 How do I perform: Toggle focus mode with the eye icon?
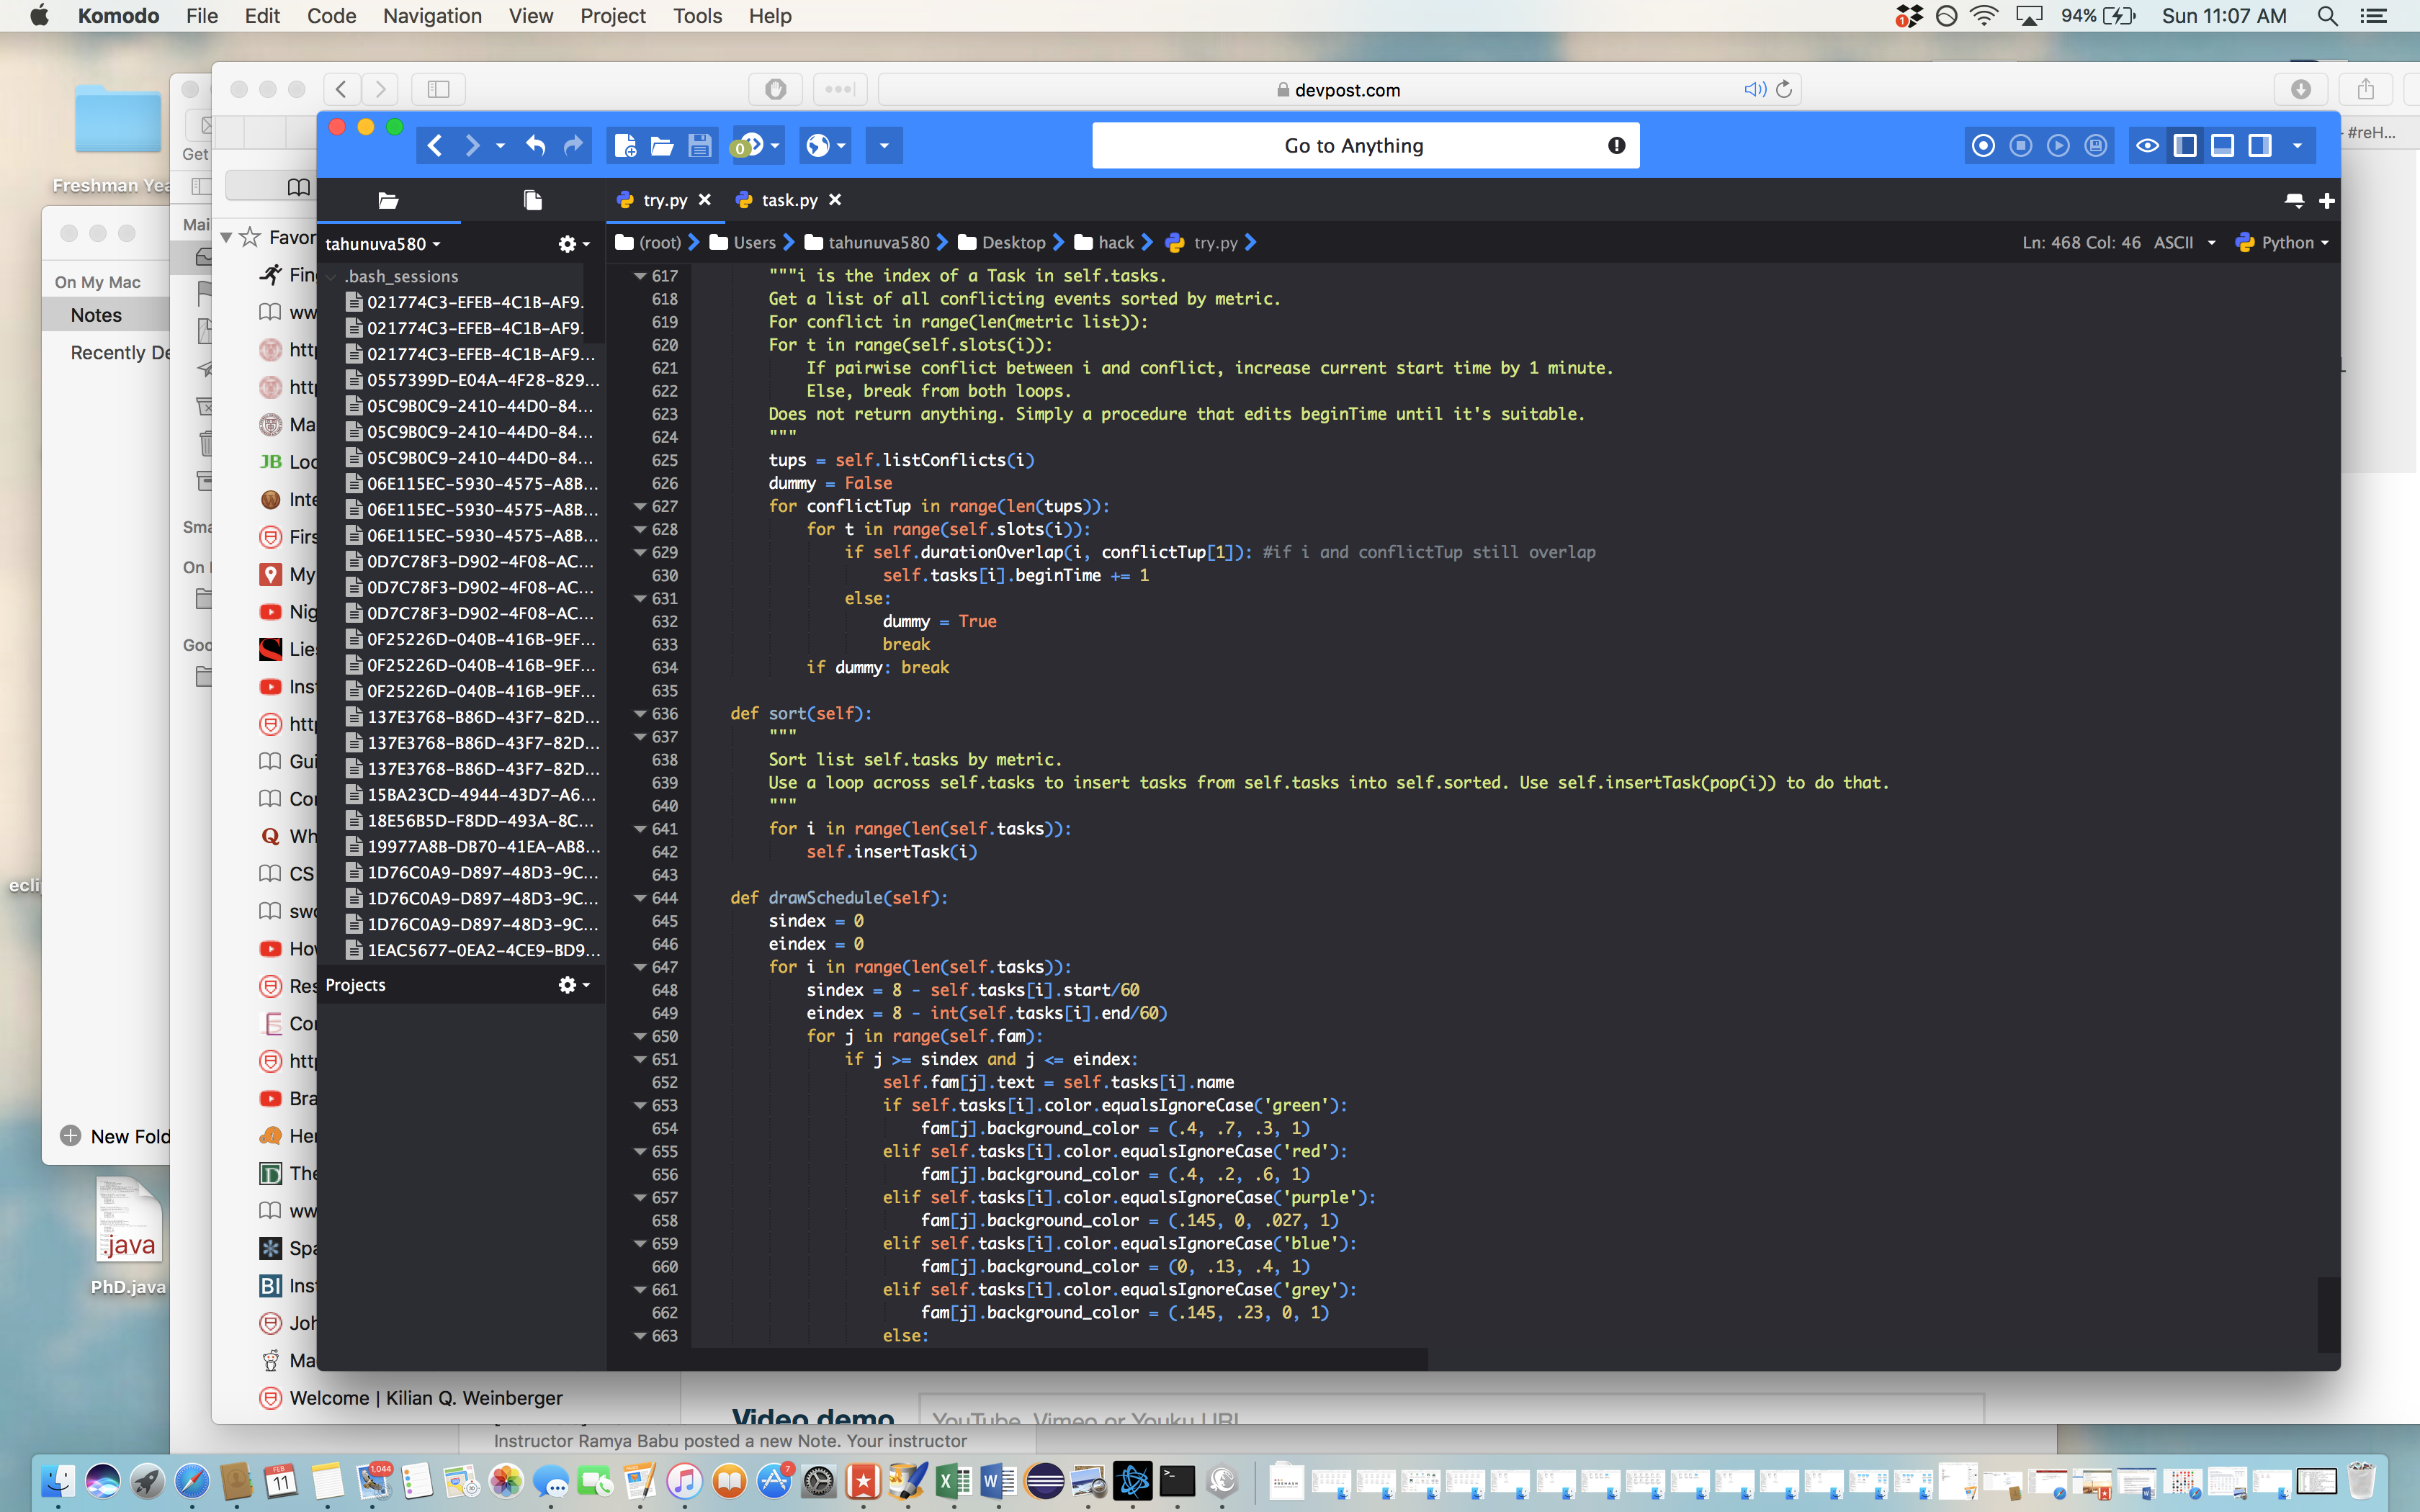(x=2147, y=146)
